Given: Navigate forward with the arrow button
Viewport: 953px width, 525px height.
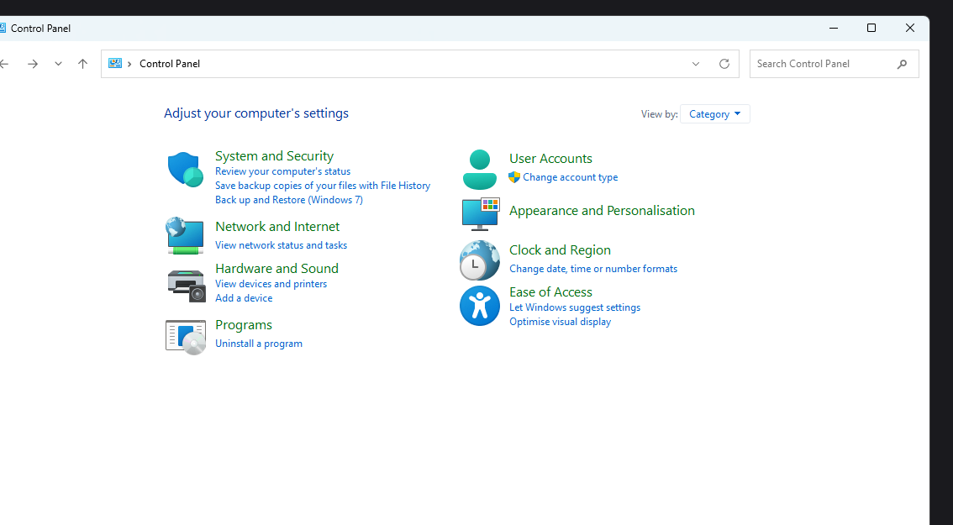Looking at the screenshot, I should pos(33,64).
